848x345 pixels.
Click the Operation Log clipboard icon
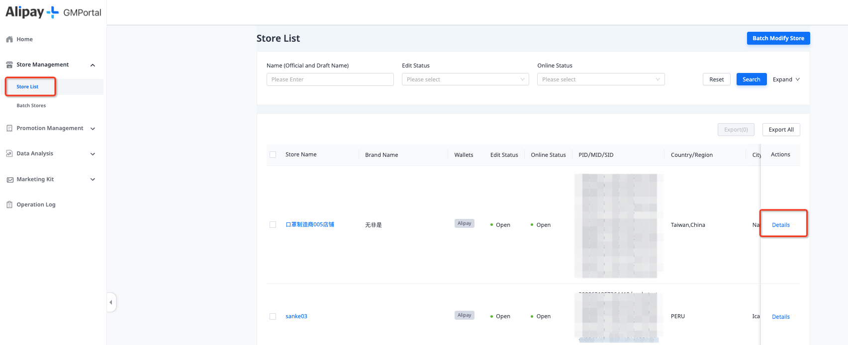tap(9, 205)
